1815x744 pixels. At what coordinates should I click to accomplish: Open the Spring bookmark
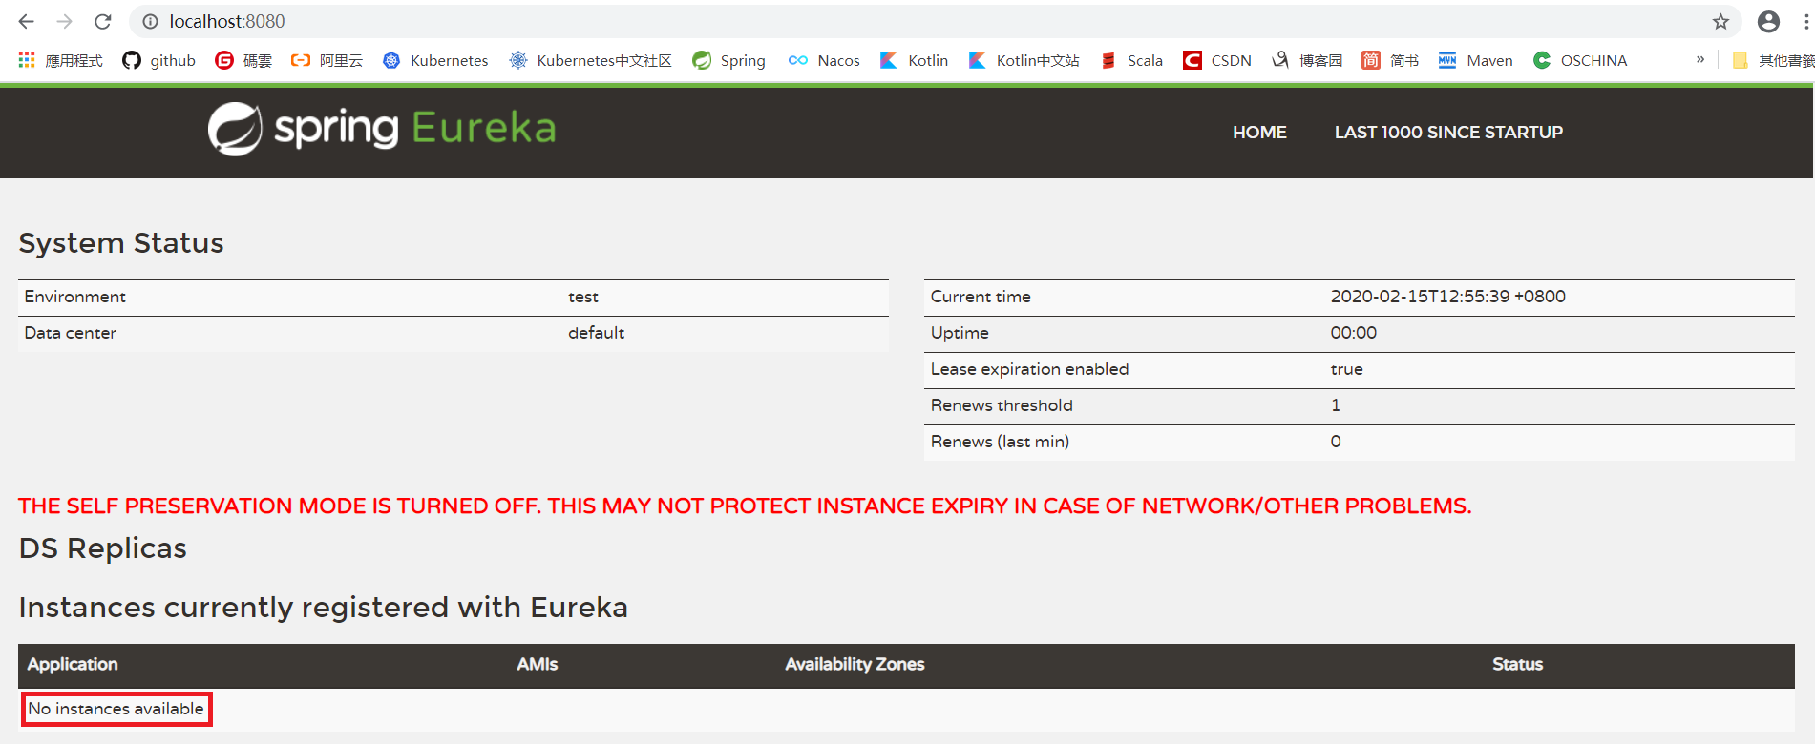pos(728,60)
